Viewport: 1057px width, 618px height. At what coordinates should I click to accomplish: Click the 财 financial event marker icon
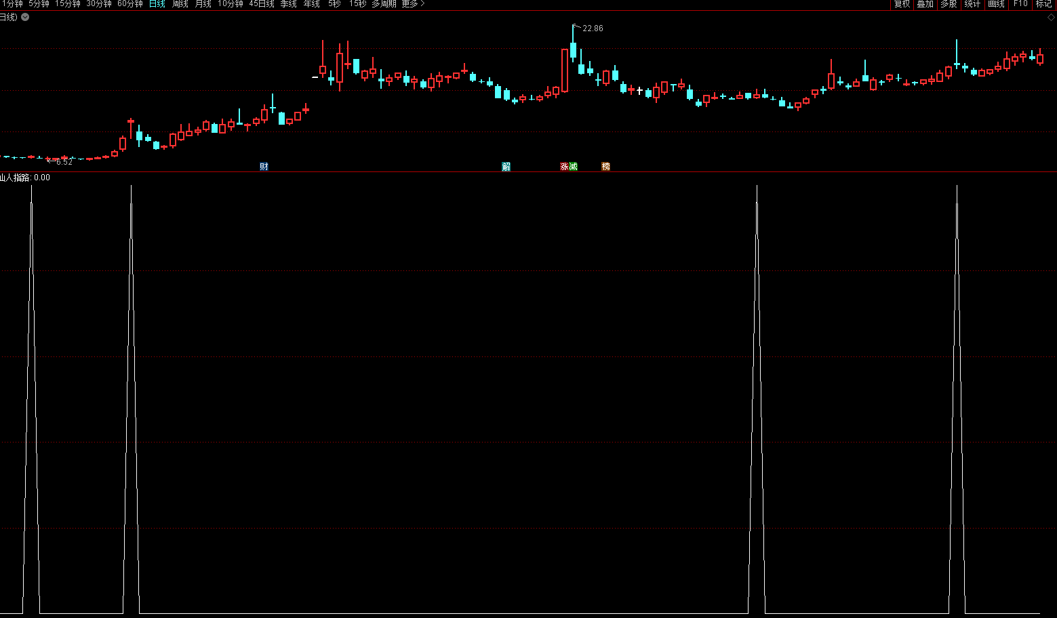[x=264, y=167]
